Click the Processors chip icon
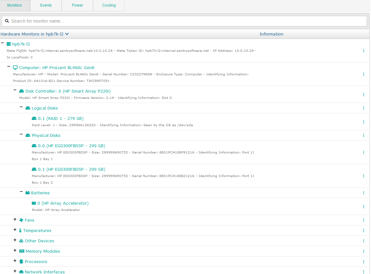The width and height of the screenshot is (371, 274). 21,261
